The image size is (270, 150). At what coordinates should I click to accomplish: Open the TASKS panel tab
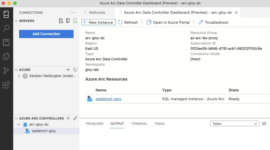(159, 124)
